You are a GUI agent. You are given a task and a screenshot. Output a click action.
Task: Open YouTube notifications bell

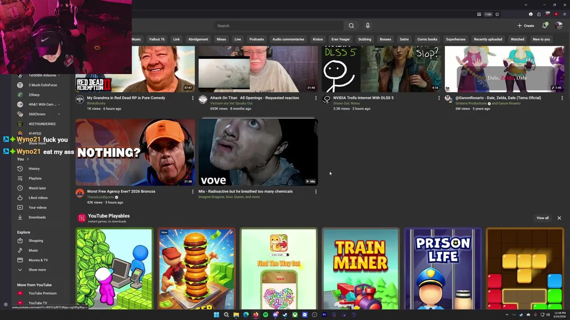coord(545,26)
